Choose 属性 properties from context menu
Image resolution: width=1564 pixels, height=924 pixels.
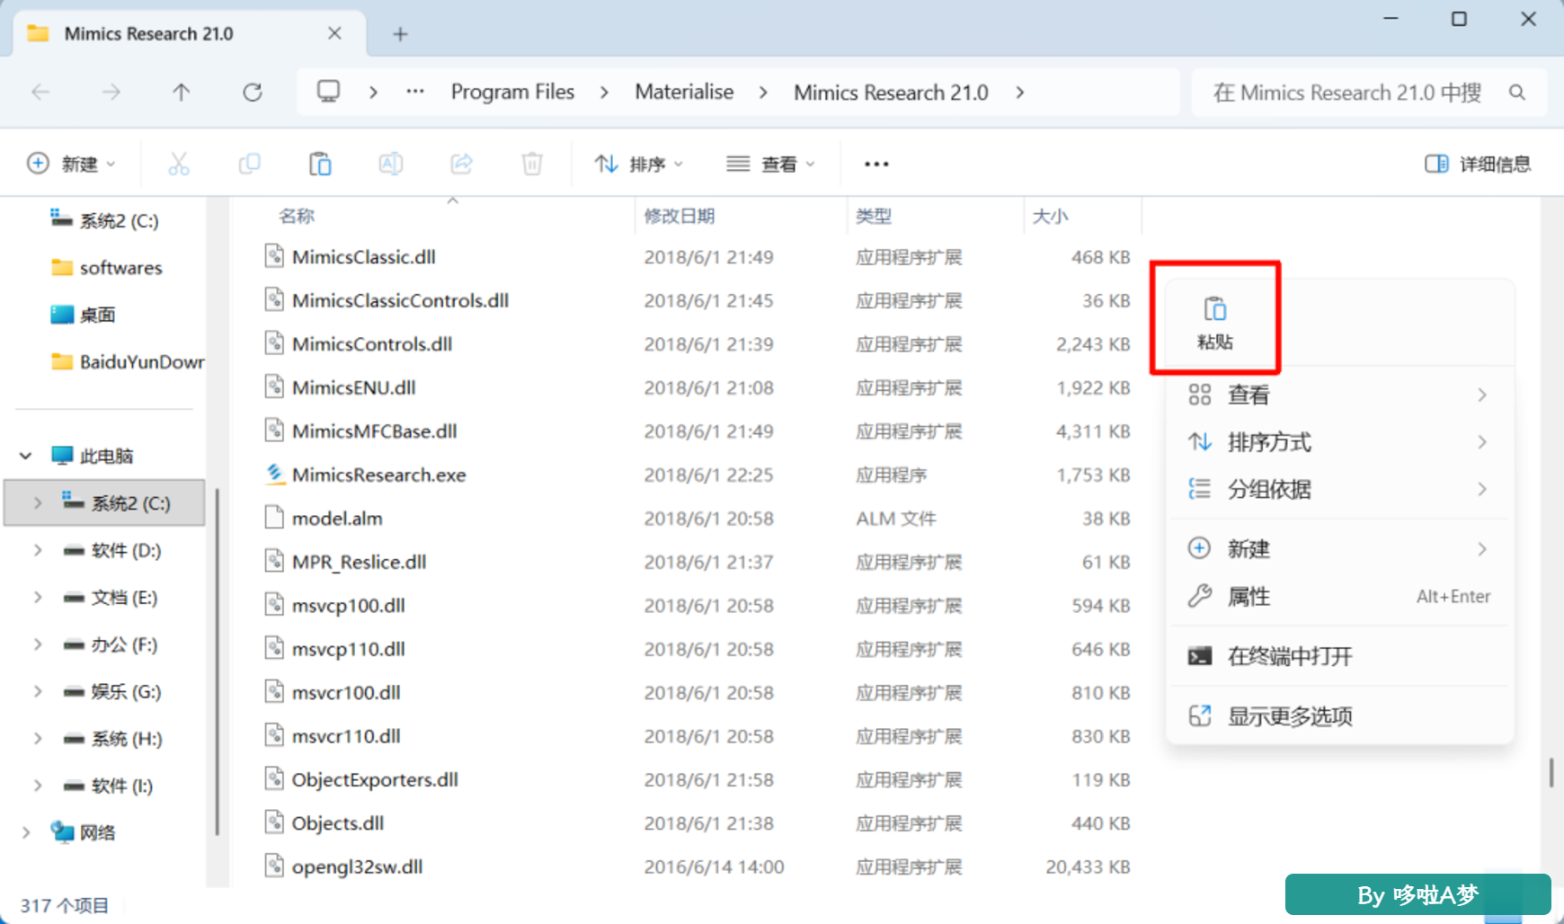coord(1339,596)
